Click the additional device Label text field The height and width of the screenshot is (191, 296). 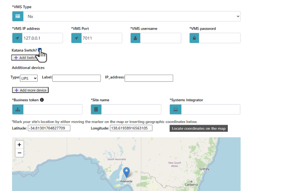77,78
